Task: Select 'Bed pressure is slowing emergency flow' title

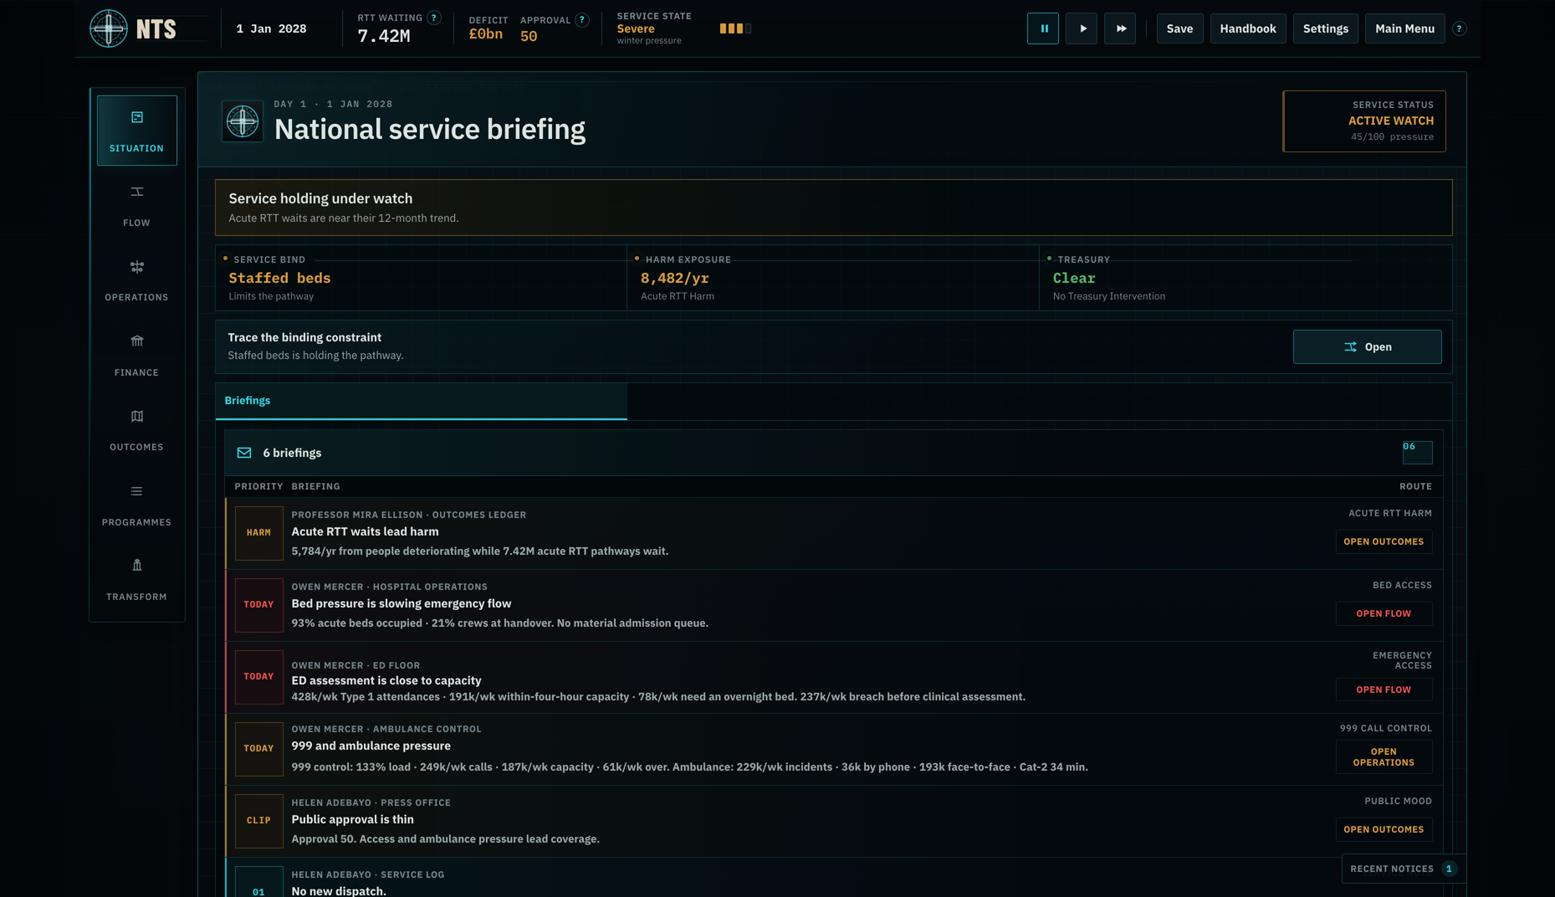Action: (x=402, y=603)
